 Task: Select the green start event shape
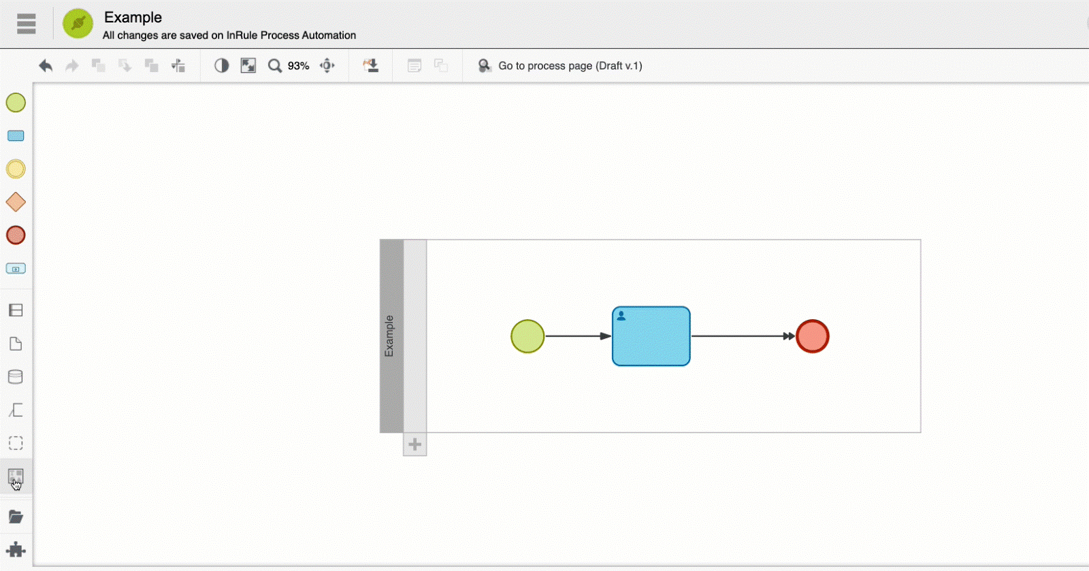coord(16,103)
